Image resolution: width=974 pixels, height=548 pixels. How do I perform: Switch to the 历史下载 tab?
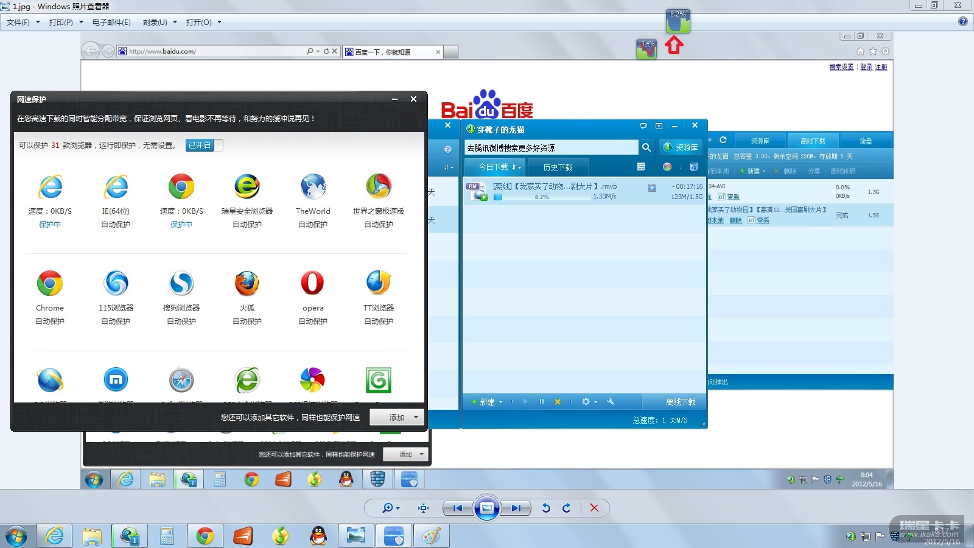click(x=558, y=167)
